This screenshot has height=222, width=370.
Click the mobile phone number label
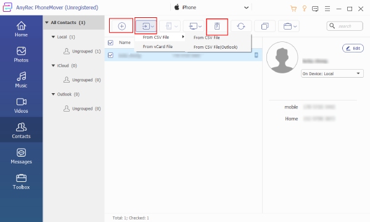[x=291, y=107]
